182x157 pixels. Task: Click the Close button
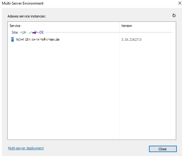163,149
